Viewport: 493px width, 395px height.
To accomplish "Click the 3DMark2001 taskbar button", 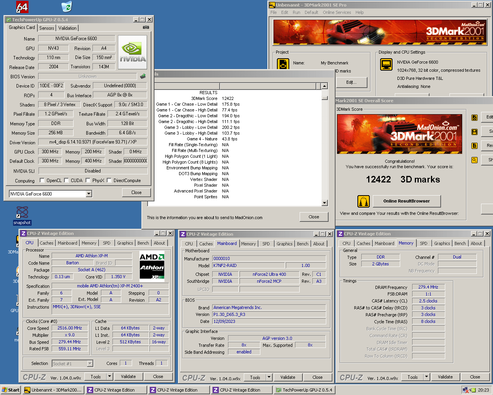I will click(x=53, y=390).
